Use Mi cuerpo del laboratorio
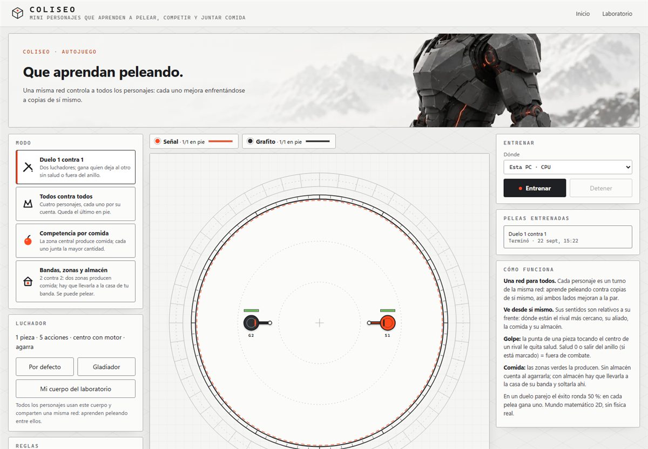648x449 pixels. [x=76, y=389]
